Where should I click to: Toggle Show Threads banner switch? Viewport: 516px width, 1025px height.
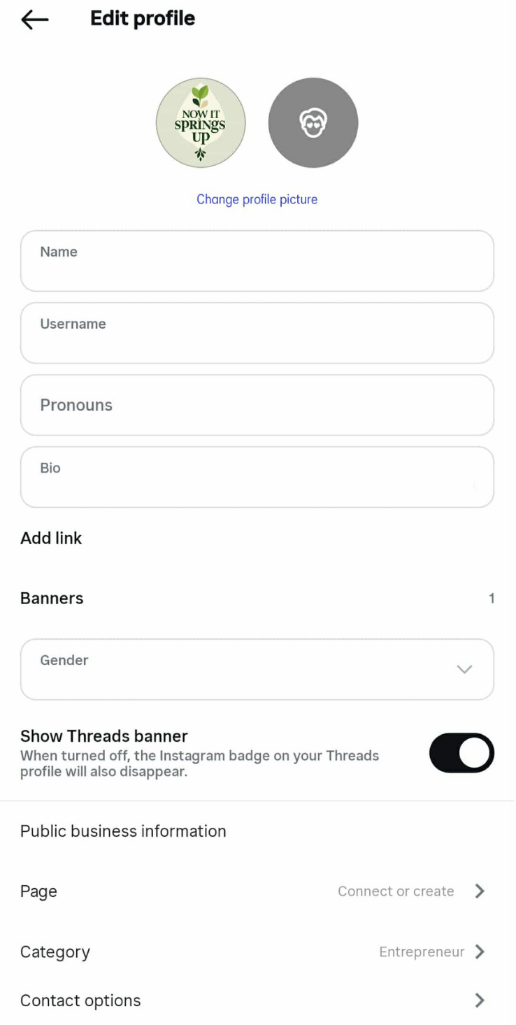[x=461, y=753]
